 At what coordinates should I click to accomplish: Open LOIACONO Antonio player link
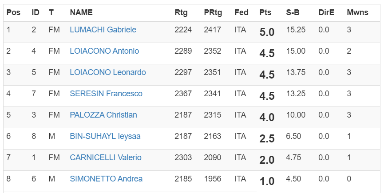point(104,51)
